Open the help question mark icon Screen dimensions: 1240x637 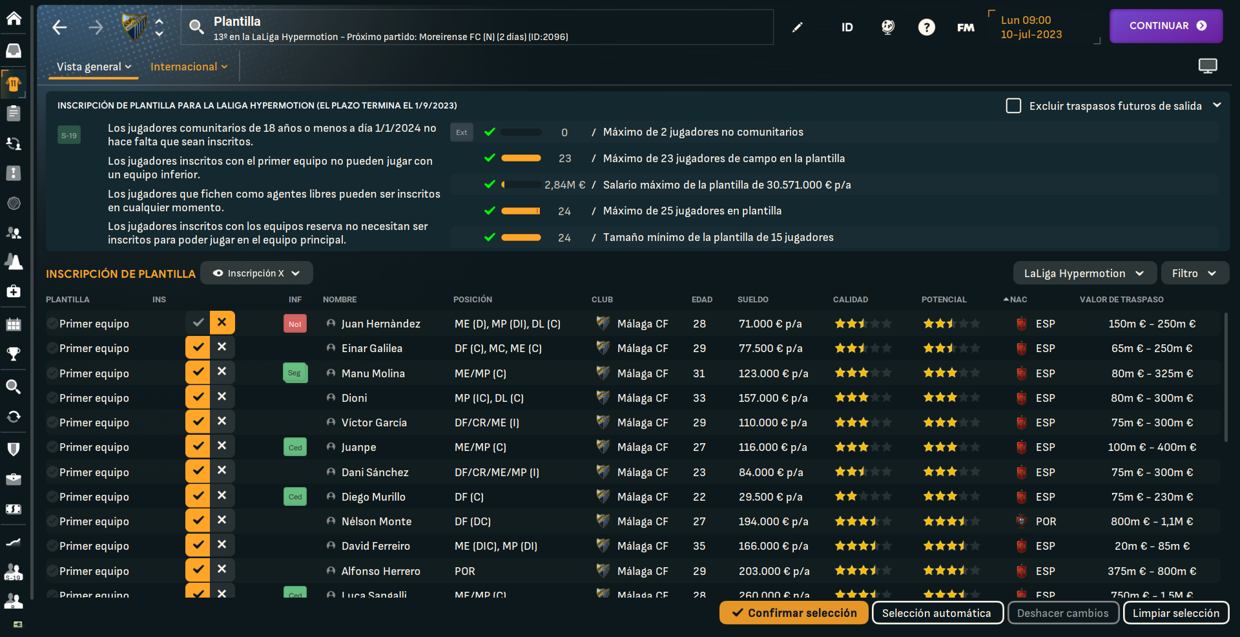[x=926, y=27]
